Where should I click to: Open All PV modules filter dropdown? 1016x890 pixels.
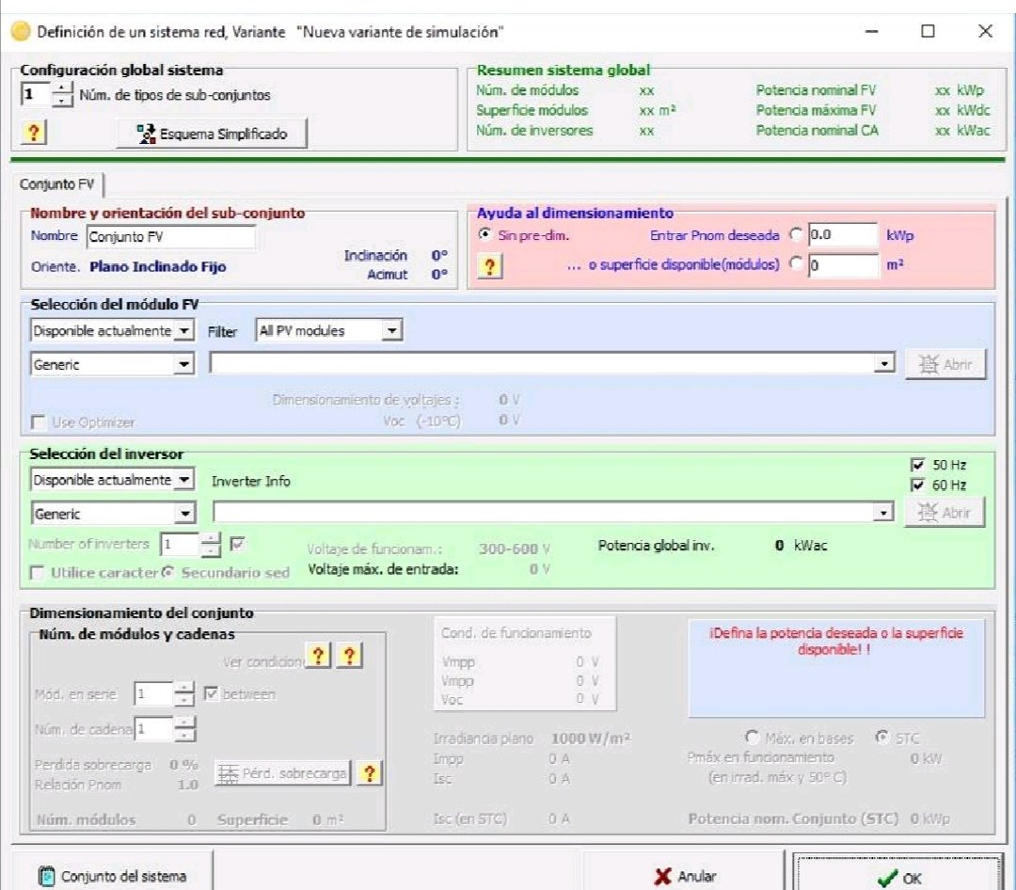391,330
